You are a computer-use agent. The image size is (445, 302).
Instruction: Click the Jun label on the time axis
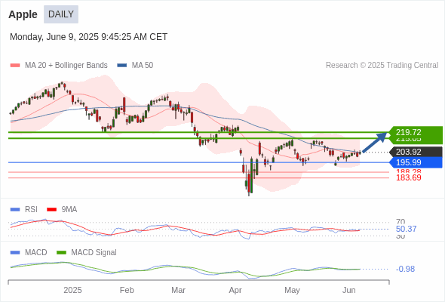point(348,291)
